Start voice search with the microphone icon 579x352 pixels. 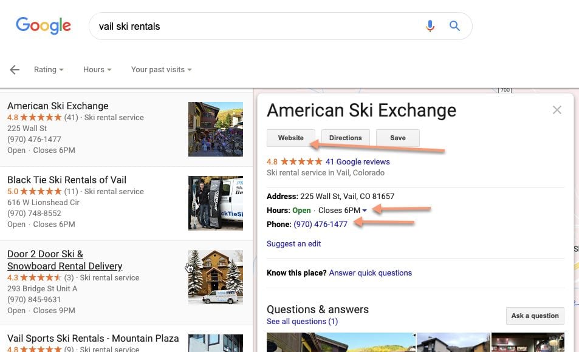[x=430, y=26]
